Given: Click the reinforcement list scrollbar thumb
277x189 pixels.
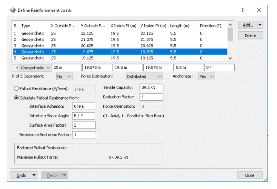Looking at the screenshot, I should [x=230, y=35].
